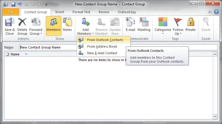Choose From Address Book menu item

(x=104, y=46)
